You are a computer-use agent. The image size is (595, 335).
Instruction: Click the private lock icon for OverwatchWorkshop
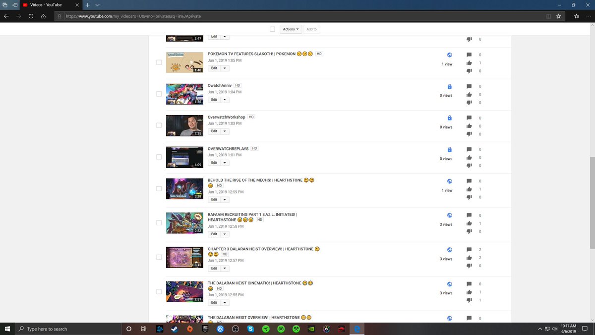point(449,118)
